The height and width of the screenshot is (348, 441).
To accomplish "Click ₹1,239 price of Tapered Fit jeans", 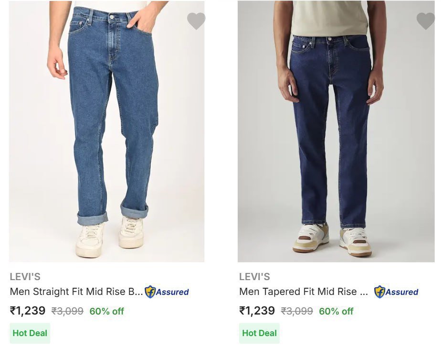I will (x=257, y=311).
